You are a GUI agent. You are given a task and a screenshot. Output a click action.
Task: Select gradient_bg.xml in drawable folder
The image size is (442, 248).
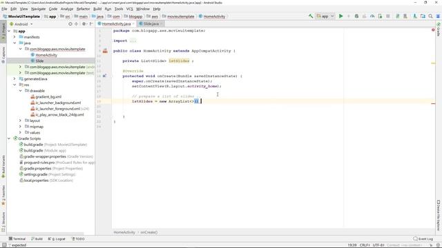coord(48,96)
